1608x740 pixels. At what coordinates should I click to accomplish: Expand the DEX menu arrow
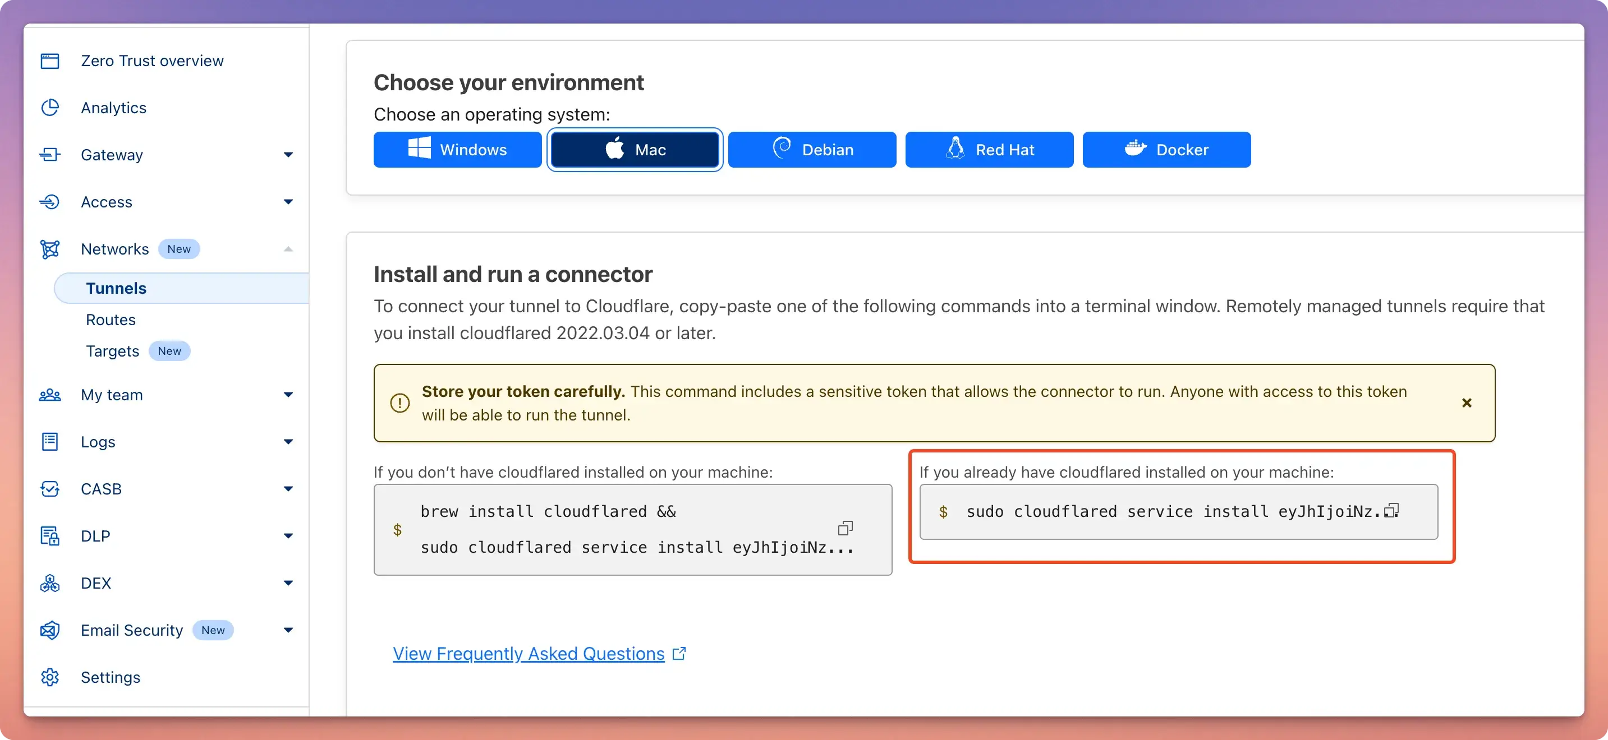coord(288,584)
